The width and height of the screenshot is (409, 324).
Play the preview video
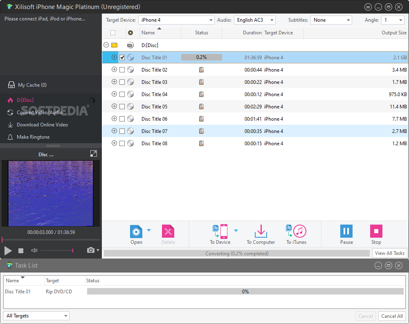pos(8,251)
